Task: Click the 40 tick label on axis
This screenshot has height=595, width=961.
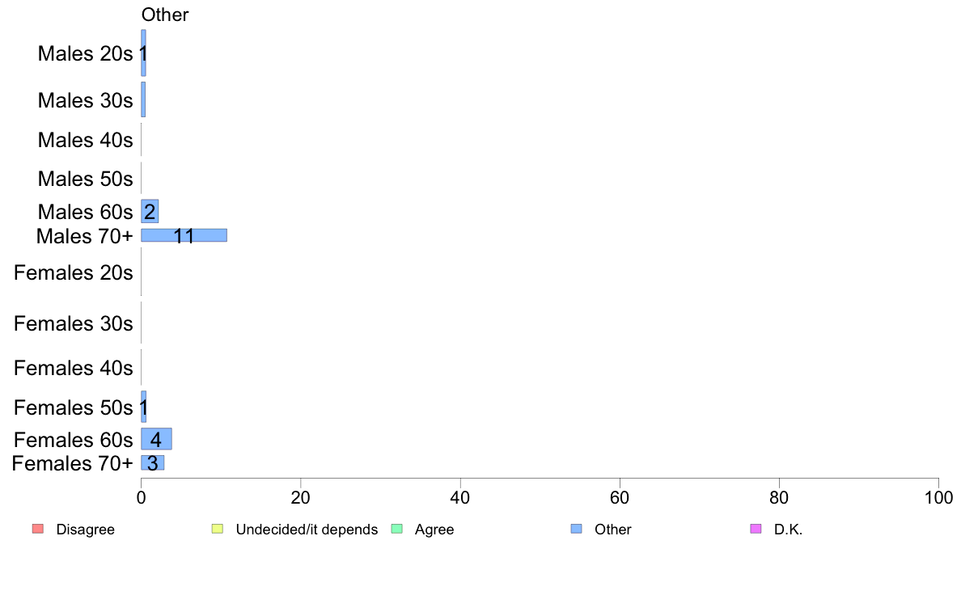Action: coord(459,497)
